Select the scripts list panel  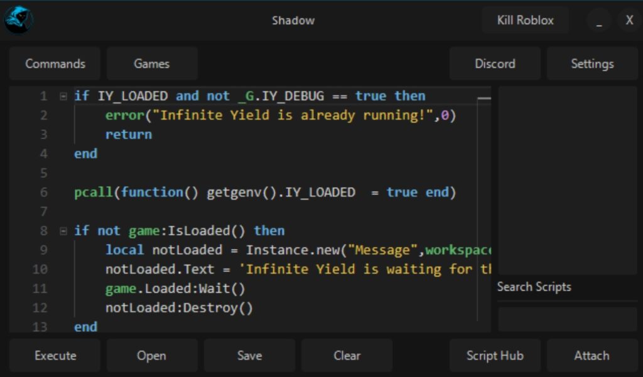(x=568, y=180)
